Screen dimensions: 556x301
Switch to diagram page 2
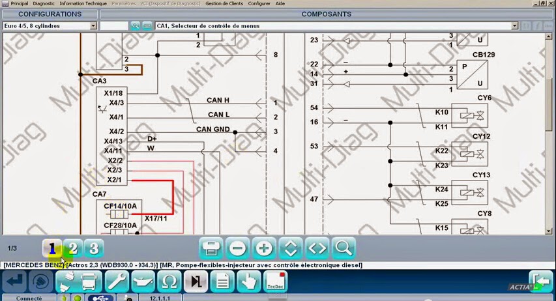click(73, 248)
